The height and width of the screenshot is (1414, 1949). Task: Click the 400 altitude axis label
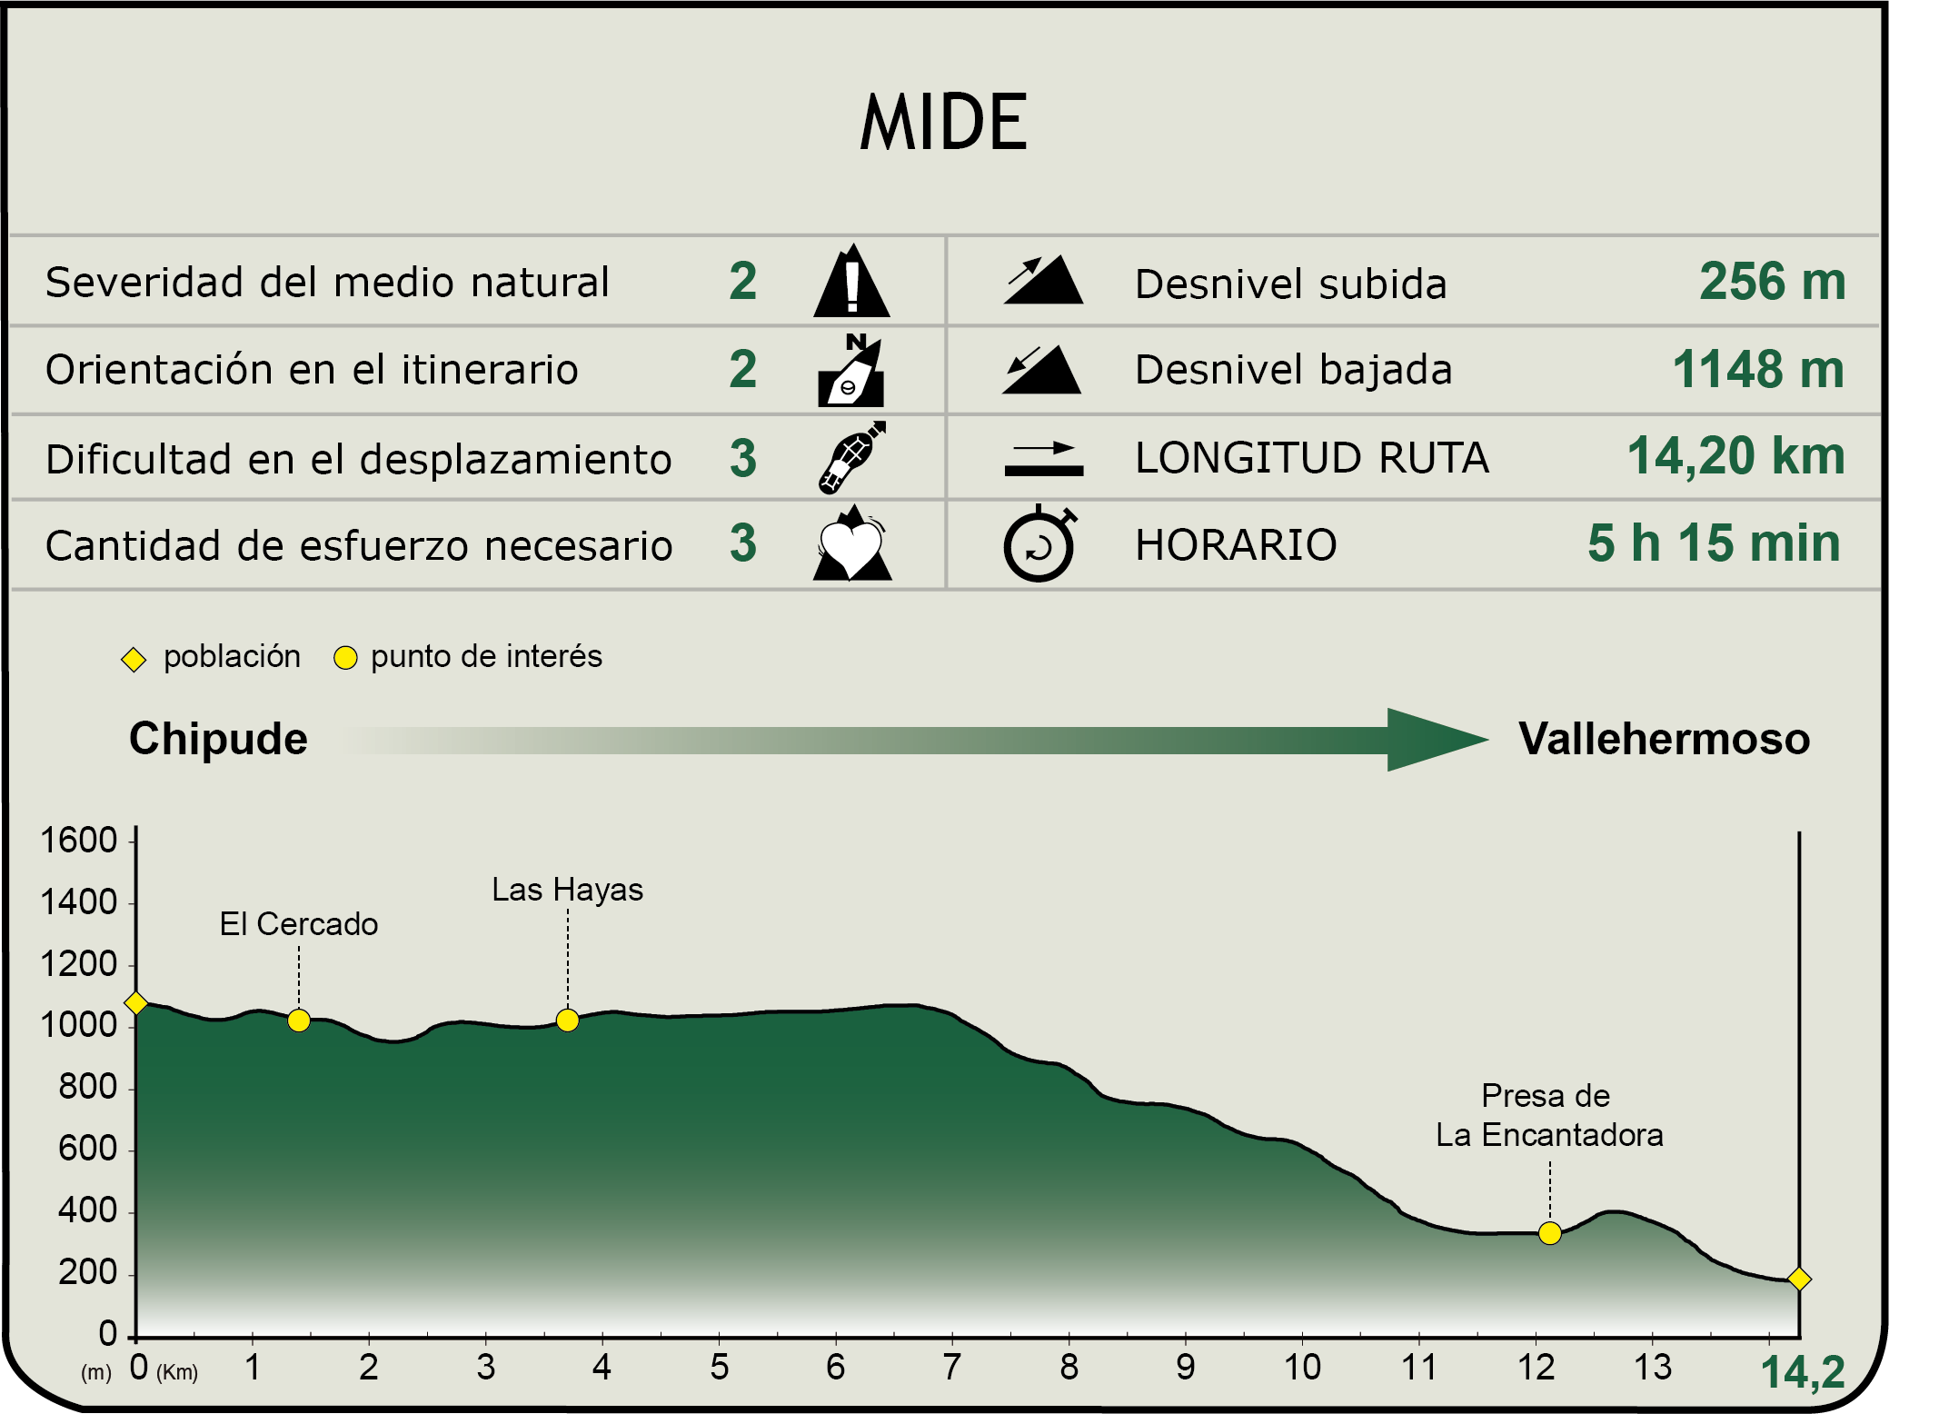(x=87, y=1210)
